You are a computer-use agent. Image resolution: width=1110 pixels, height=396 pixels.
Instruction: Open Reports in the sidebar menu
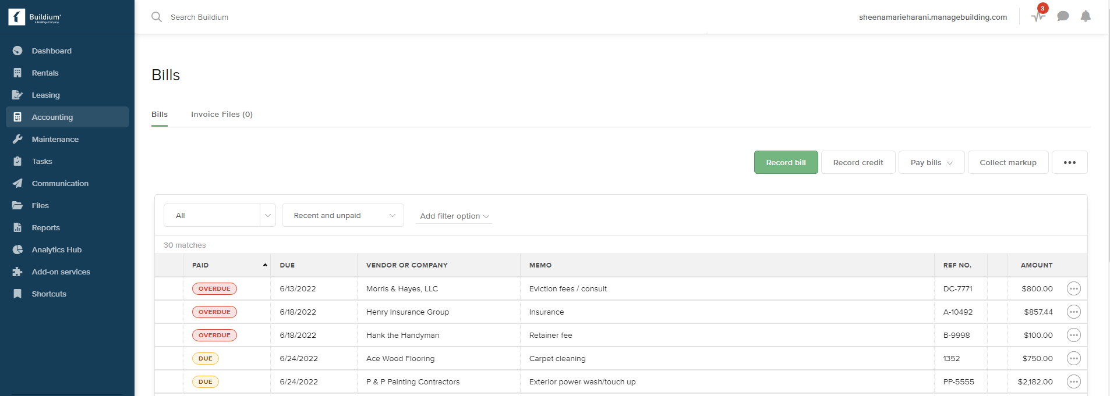pyautogui.click(x=45, y=227)
